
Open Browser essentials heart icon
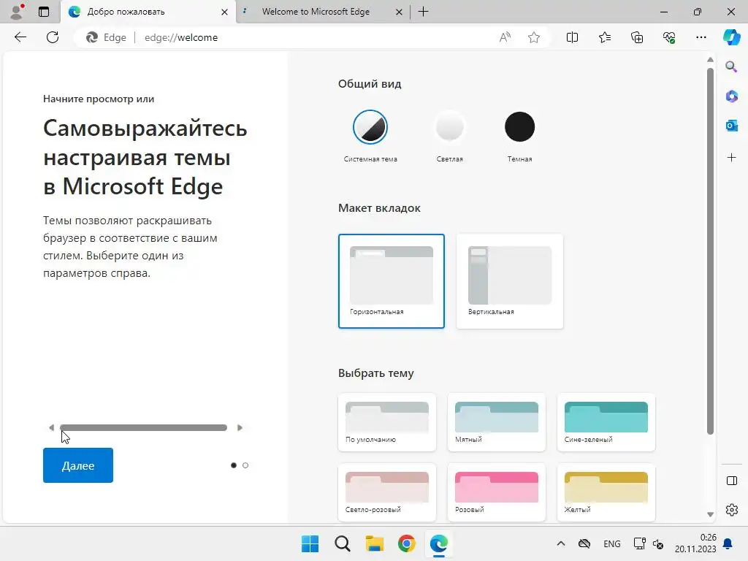[x=669, y=37]
